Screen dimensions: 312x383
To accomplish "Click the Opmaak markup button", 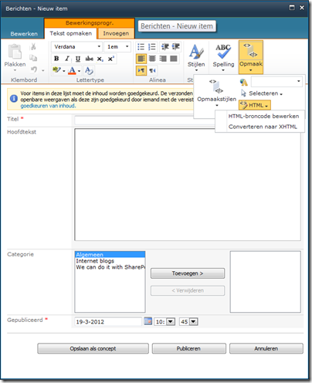I will tap(251, 57).
